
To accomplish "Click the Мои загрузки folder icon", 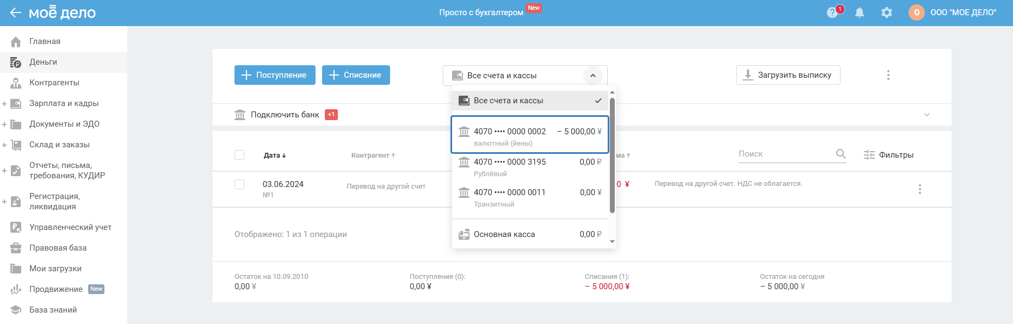I will point(16,269).
